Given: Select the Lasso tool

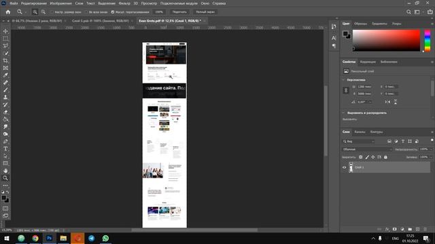Looking at the screenshot, I should [5, 45].
